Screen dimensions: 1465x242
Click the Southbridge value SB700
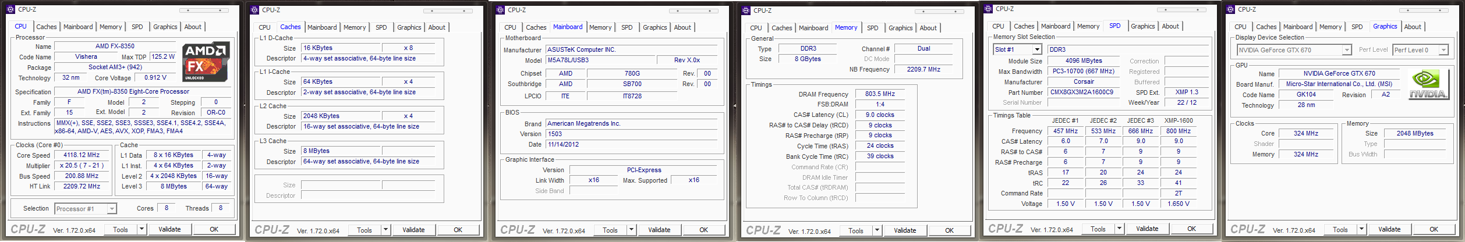click(x=632, y=84)
